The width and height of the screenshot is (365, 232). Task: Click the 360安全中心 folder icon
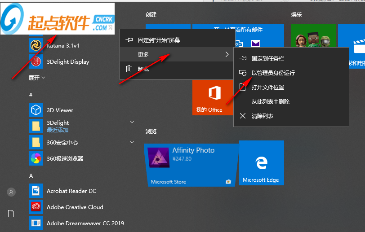coord(36,142)
